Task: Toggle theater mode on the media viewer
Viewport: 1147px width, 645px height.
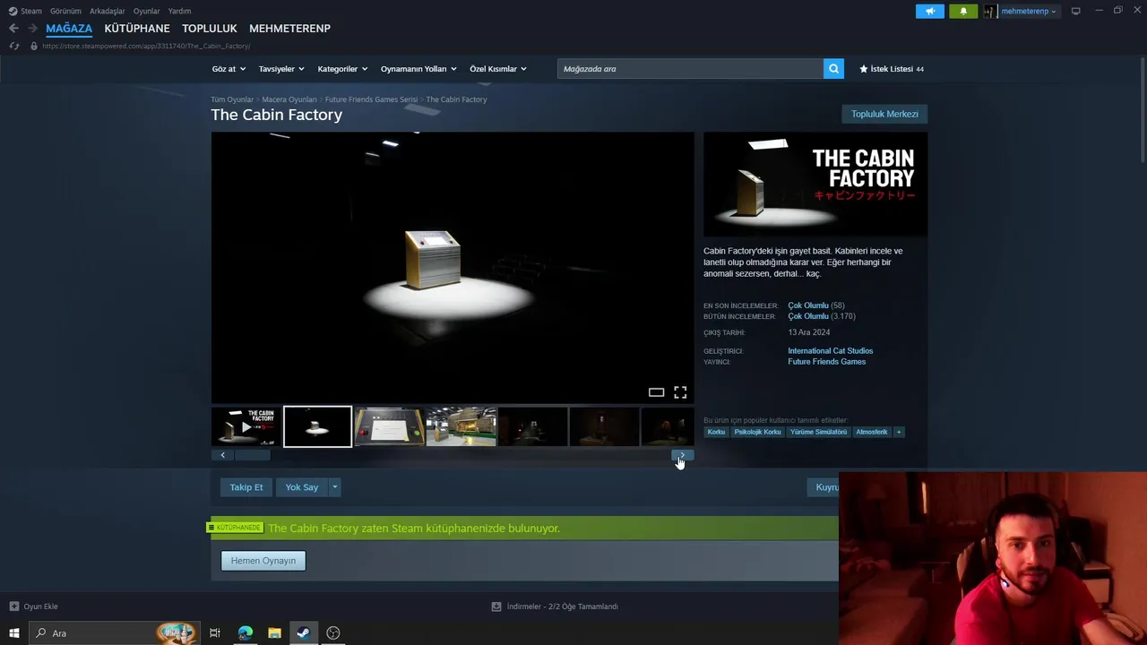Action: point(656,392)
